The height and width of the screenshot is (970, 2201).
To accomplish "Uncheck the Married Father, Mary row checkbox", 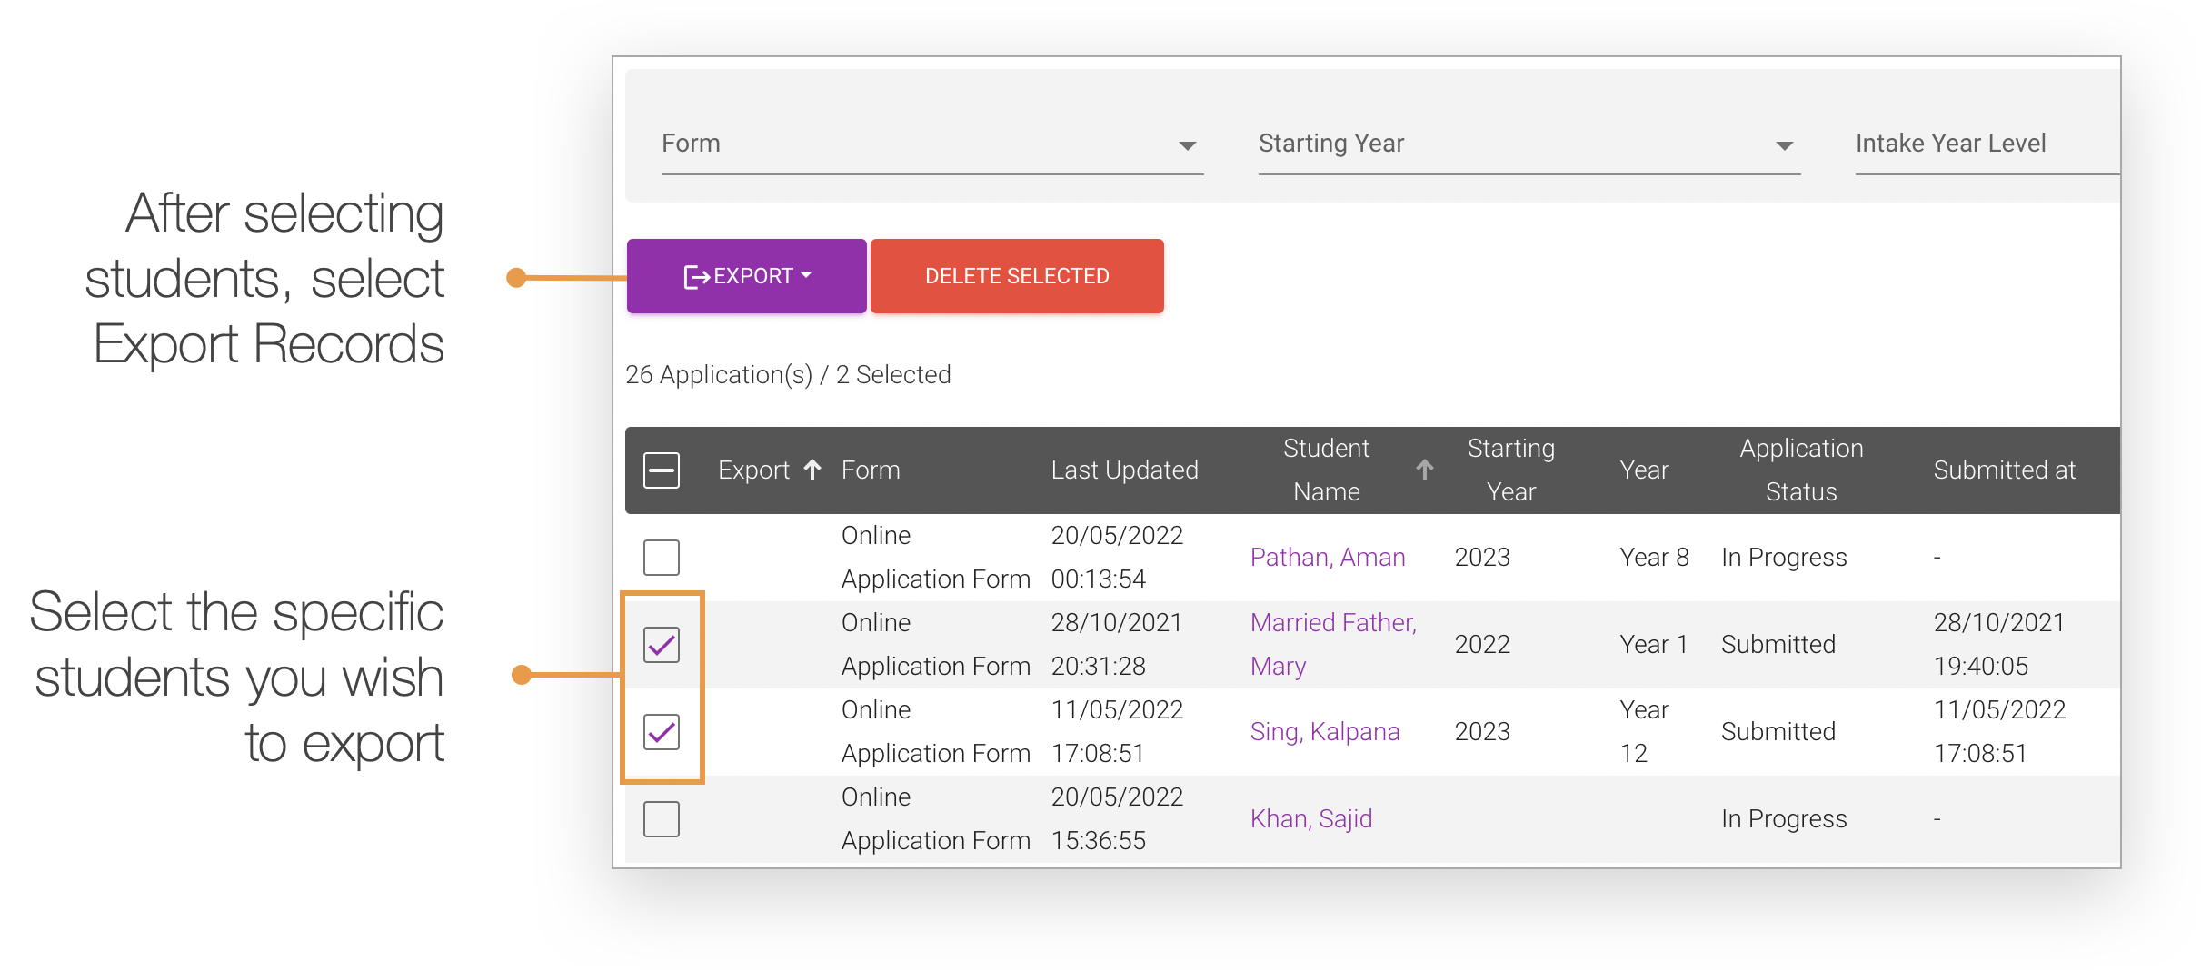I will pyautogui.click(x=661, y=644).
